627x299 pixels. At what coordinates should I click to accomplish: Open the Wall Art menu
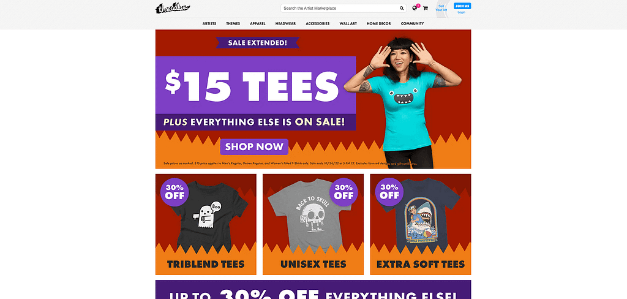pos(348,24)
